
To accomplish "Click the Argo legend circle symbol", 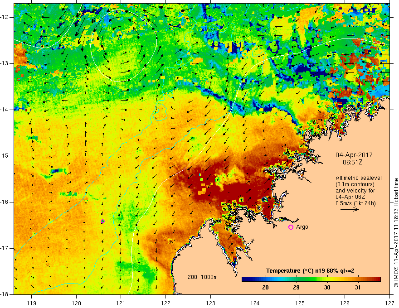I will 291,227.
